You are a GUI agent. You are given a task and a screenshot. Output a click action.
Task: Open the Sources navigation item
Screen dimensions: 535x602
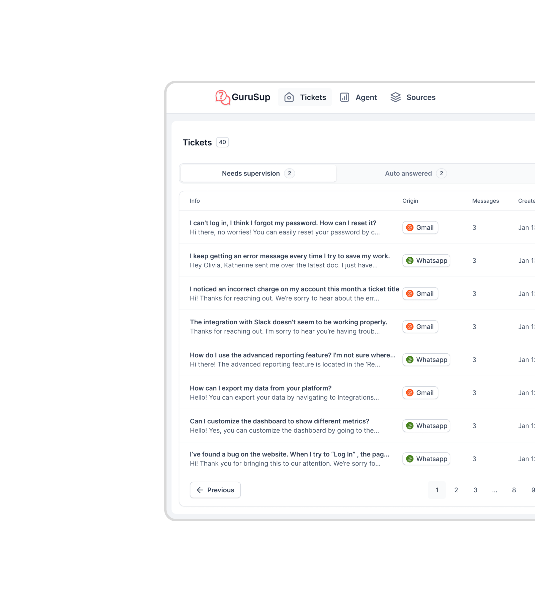point(413,97)
